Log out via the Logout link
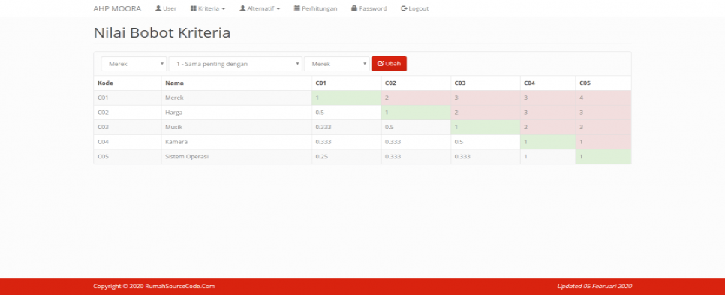This screenshot has width=725, height=295. click(415, 8)
